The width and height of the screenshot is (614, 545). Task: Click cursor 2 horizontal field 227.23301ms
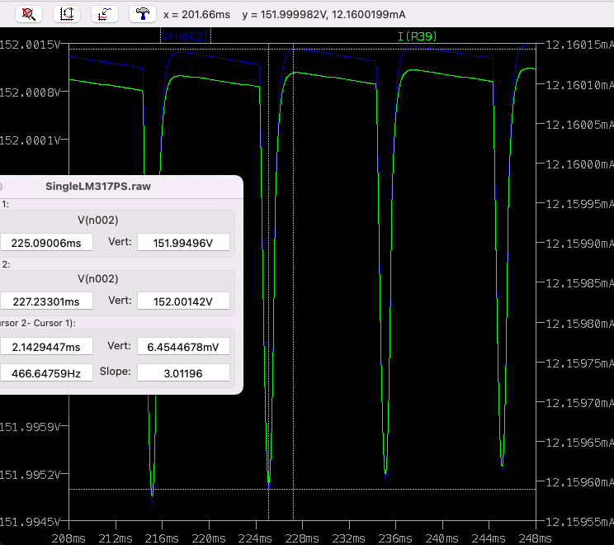pos(46,301)
